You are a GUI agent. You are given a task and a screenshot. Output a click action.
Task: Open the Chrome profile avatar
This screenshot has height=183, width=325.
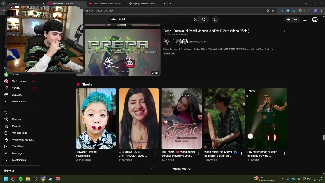coord(315,11)
